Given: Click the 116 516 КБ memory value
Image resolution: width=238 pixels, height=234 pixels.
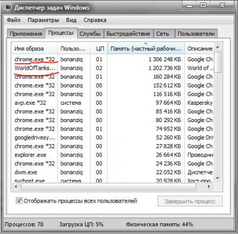Looking at the screenshot, I should tap(167, 94).
